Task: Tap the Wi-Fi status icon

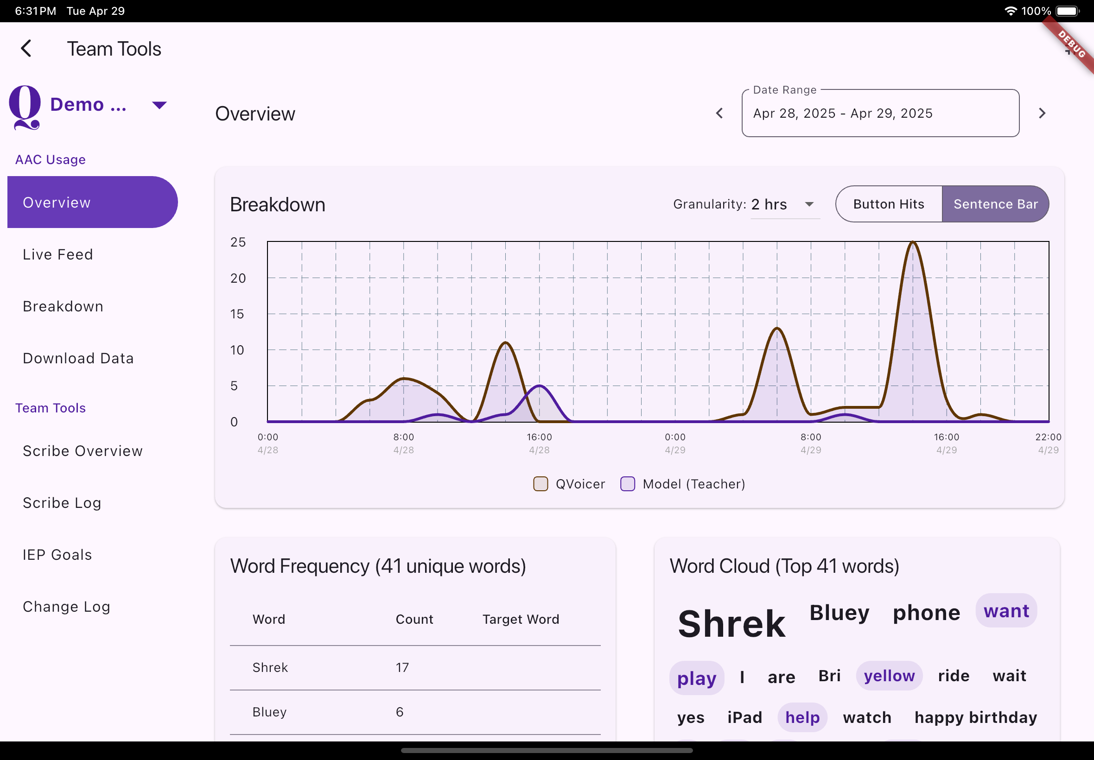Action: [1010, 11]
